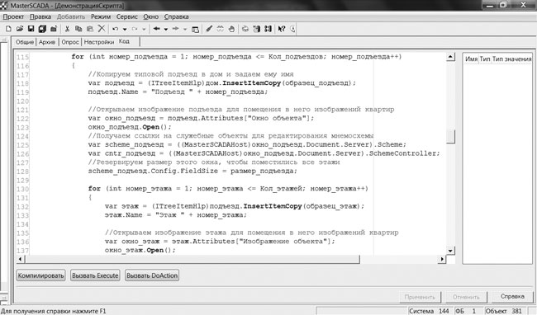This screenshot has height=315, width=537.
Task: Open the Режим menu
Action: tap(101, 16)
